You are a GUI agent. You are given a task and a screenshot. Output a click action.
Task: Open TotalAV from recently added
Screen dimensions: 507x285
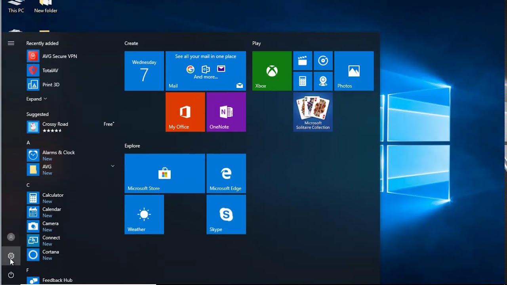coord(71,70)
